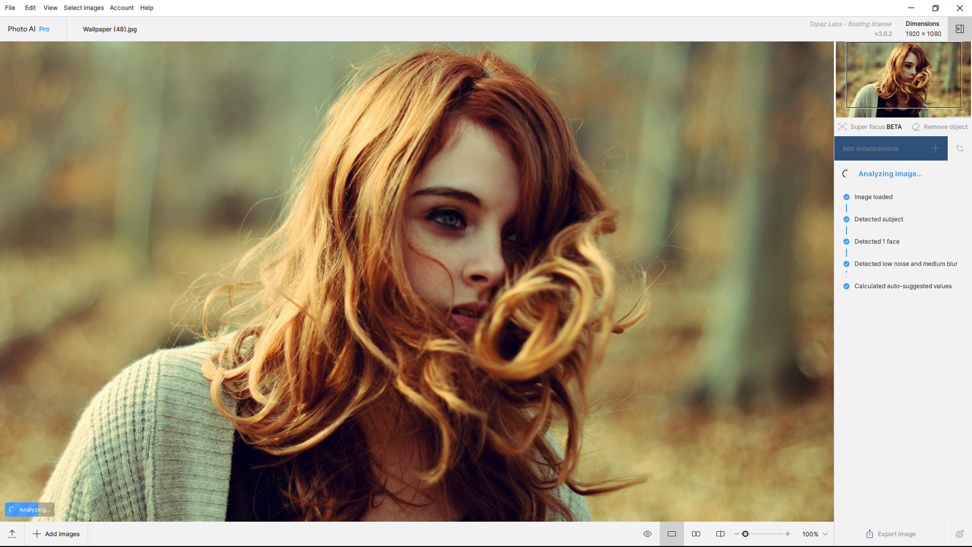Select the Remove object eraser tool
This screenshot has height=547, width=972.
tap(940, 127)
